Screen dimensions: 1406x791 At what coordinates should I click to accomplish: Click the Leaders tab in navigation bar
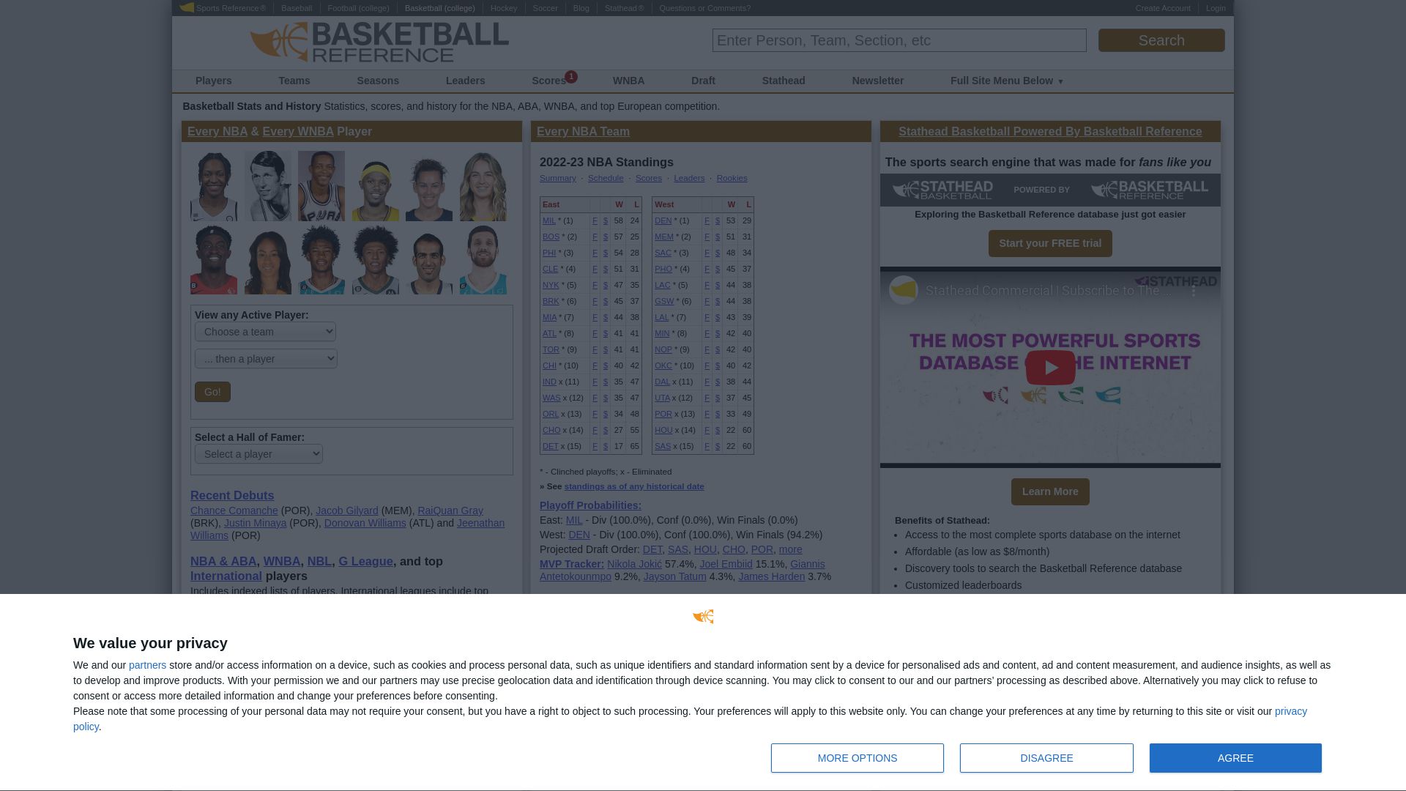tap(466, 80)
